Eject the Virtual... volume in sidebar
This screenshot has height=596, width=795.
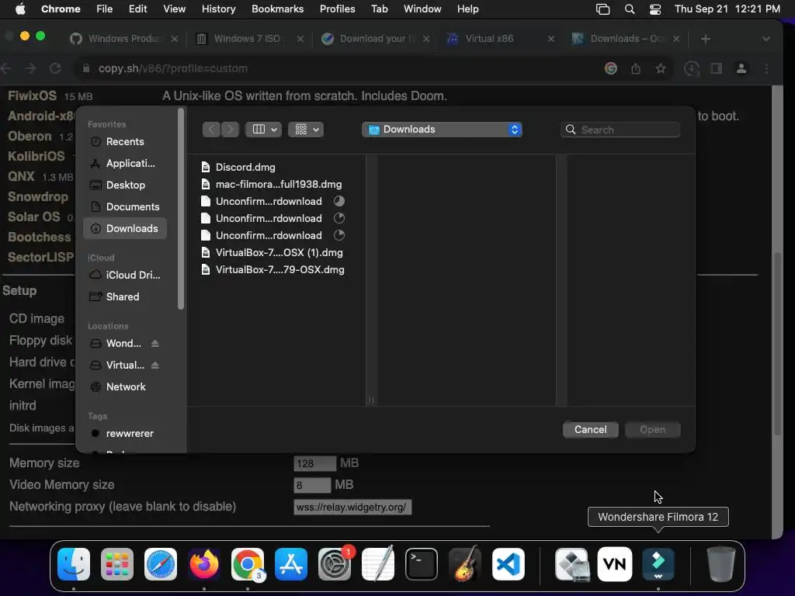[155, 366]
